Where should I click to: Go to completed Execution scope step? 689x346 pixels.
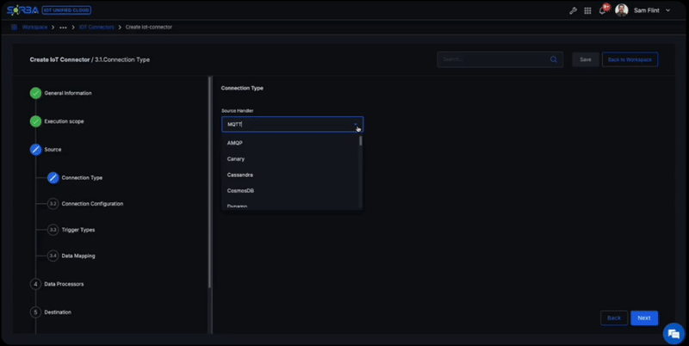[35, 121]
